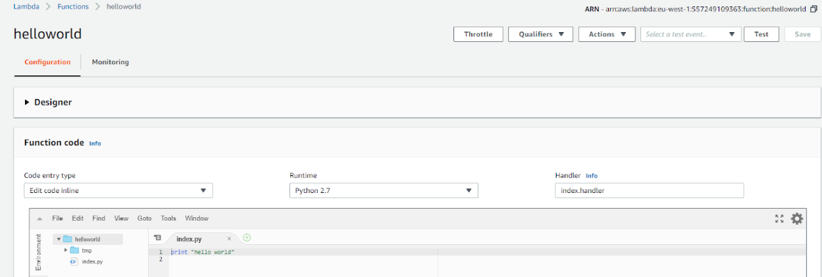The width and height of the screenshot is (822, 277).
Task: Collapse the helloworld tree folder arrow
Action: tap(58, 239)
